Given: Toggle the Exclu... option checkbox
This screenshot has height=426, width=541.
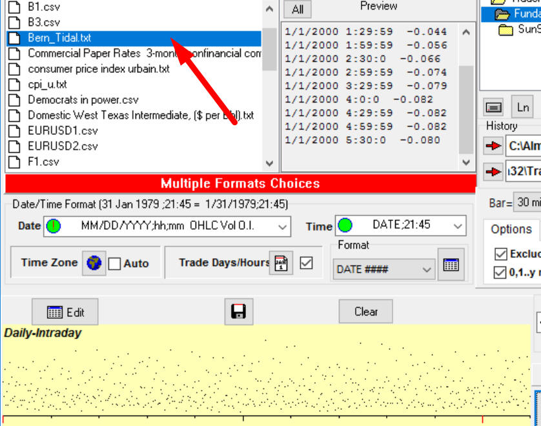Looking at the screenshot, I should pyautogui.click(x=500, y=254).
